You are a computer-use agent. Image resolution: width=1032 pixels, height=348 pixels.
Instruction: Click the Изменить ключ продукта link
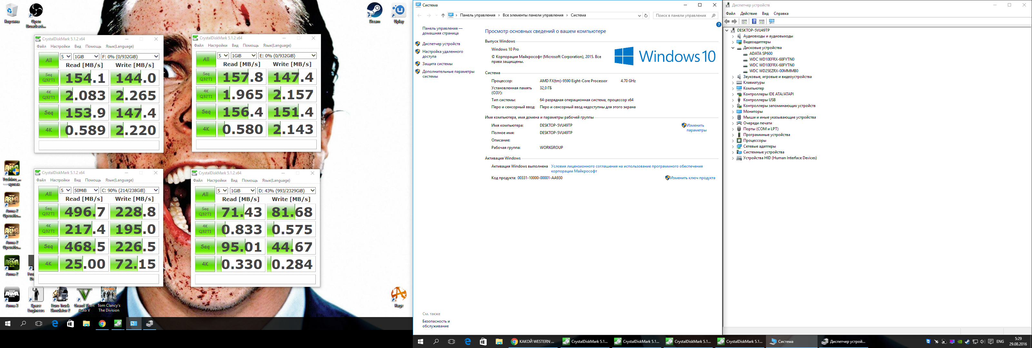[x=692, y=178]
